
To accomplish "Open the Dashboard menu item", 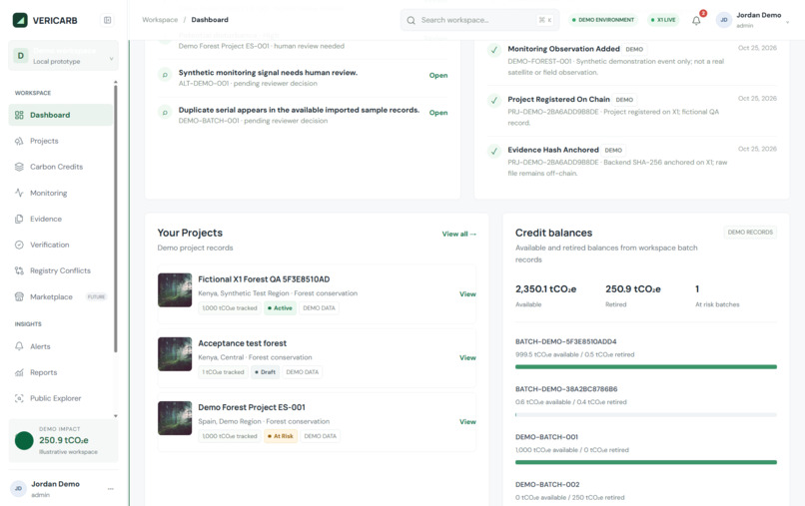I will [x=61, y=115].
